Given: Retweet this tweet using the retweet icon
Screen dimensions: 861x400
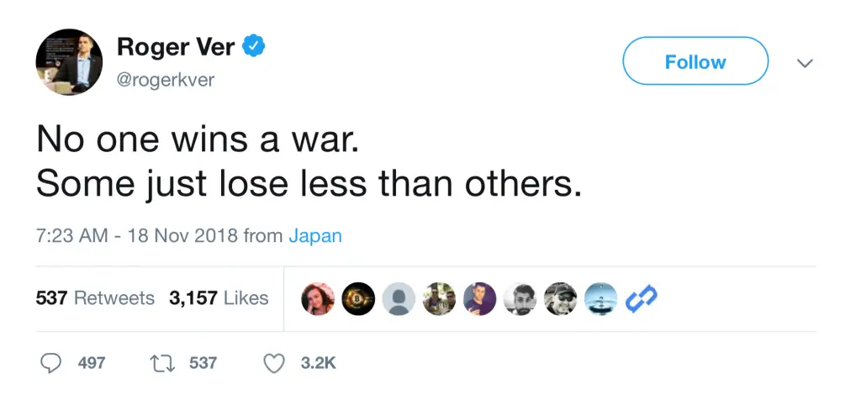Looking at the screenshot, I should [161, 363].
